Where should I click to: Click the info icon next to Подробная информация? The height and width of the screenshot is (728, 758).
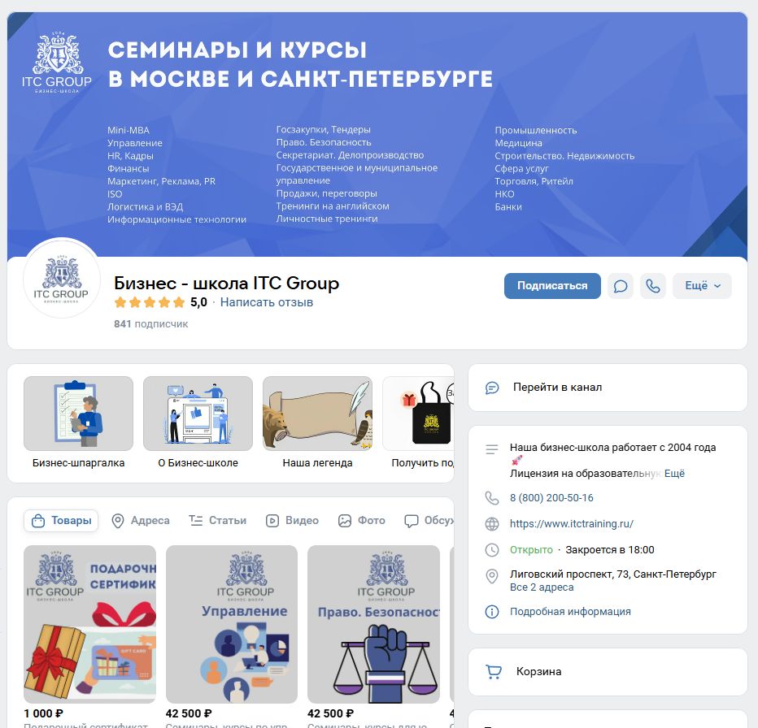(x=491, y=612)
